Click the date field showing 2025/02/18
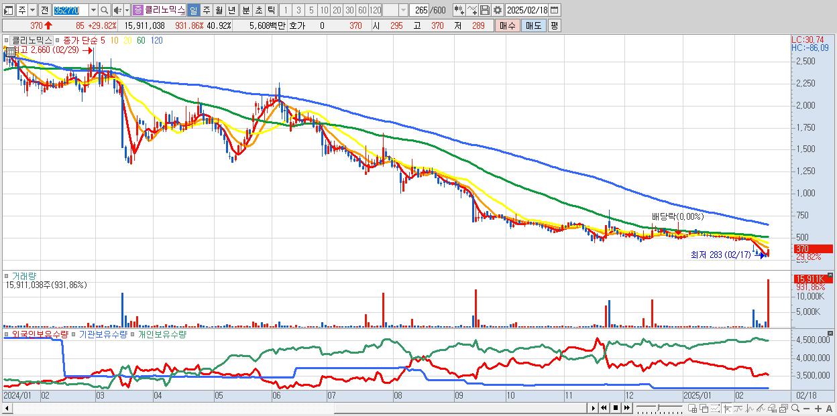This screenshot has width=837, height=416. tap(527, 10)
